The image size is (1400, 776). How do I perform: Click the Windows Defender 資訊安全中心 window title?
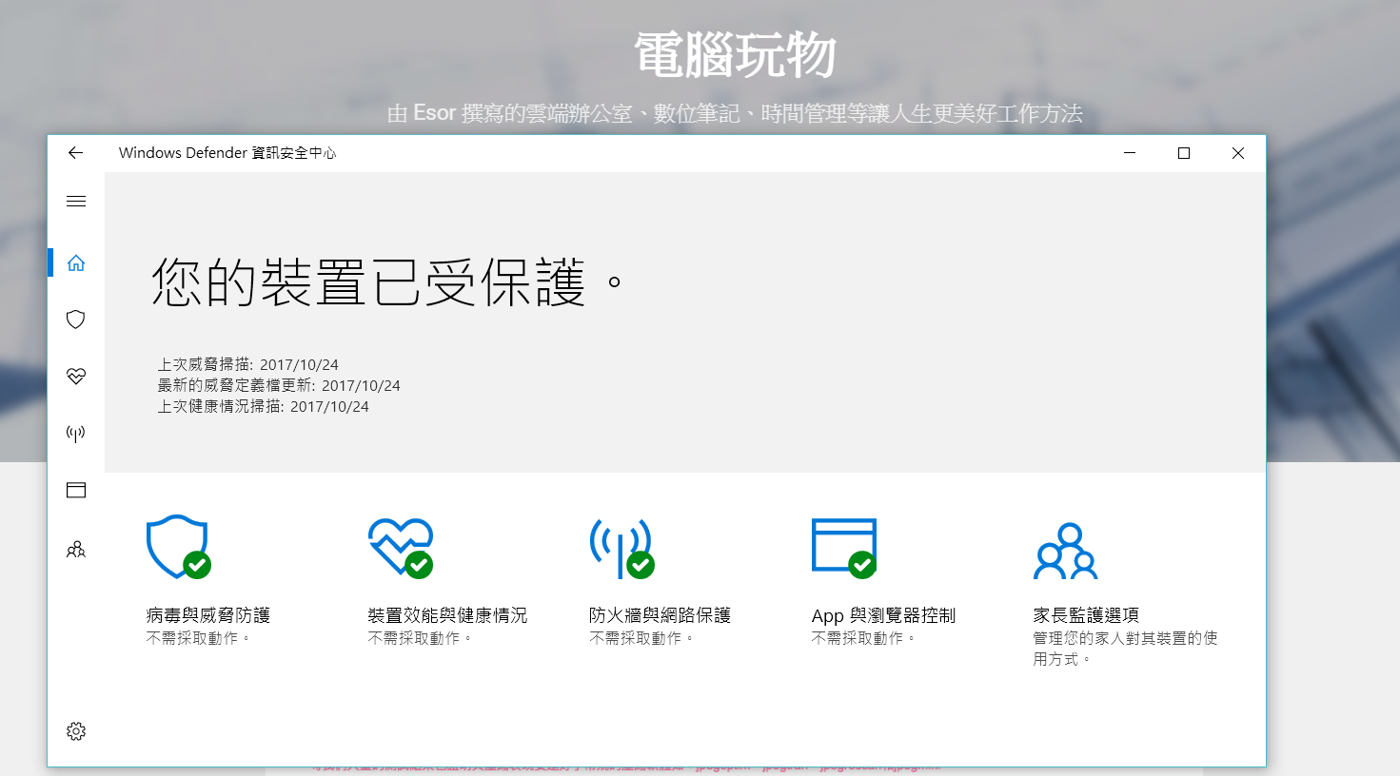227,153
